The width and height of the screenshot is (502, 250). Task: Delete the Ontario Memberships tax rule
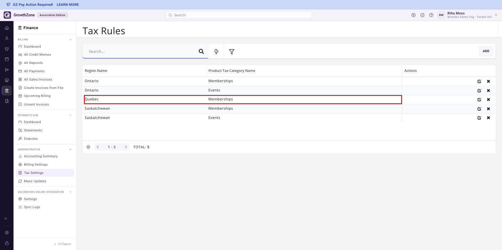[x=488, y=81]
